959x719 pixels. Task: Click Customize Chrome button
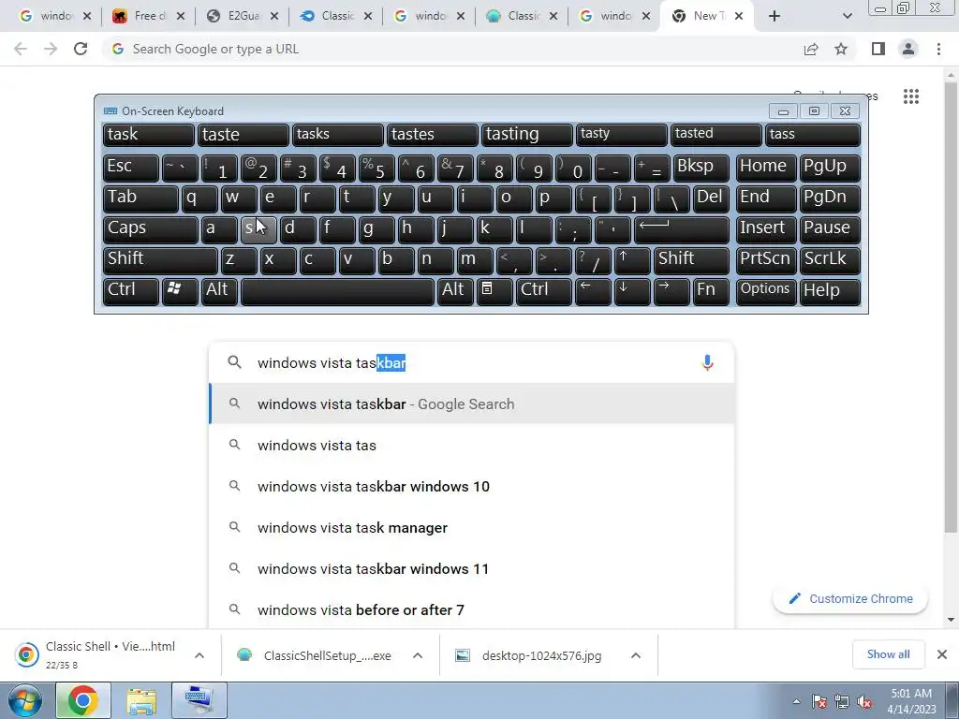(850, 598)
